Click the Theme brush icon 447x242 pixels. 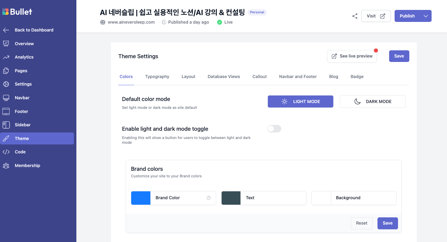pyautogui.click(x=6, y=139)
